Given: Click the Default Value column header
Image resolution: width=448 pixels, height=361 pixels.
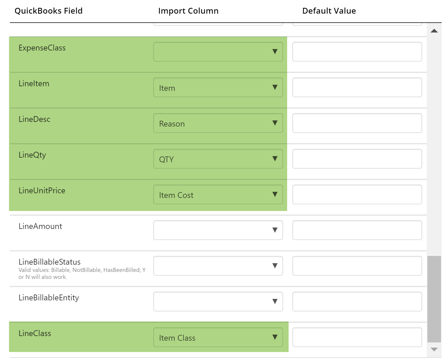Looking at the screenshot, I should coord(329,11).
